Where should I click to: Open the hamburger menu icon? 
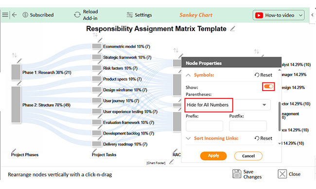[5, 15]
